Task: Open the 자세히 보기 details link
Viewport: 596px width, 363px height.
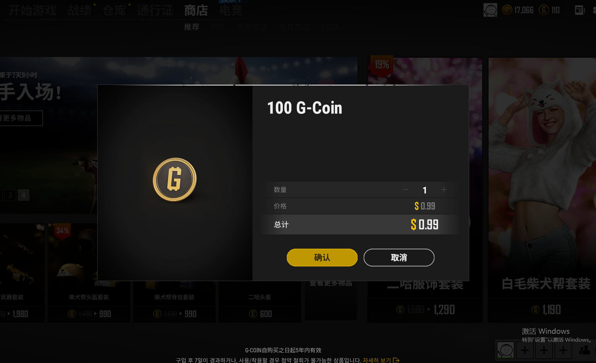Action: tap(381, 360)
